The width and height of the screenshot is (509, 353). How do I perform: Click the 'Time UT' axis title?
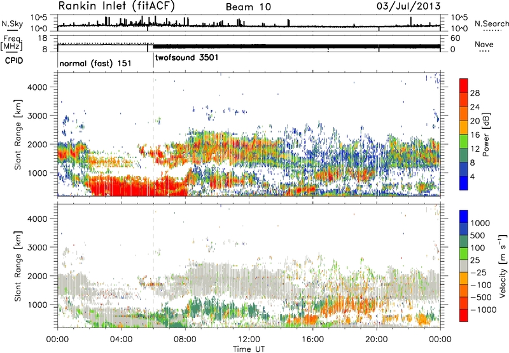click(x=249, y=349)
